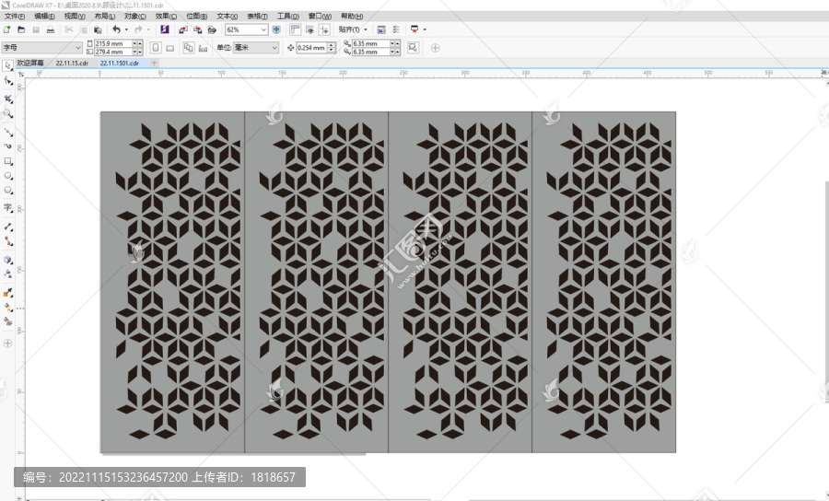829x501 pixels.
Task: Apply layout to current page only
Action: pyautogui.click(x=203, y=48)
